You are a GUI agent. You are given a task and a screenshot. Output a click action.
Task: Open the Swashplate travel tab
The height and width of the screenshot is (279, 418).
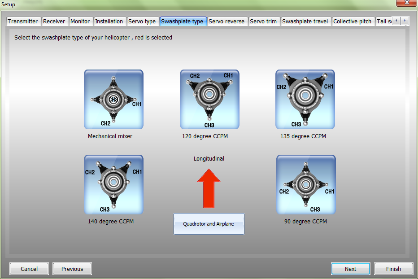(x=305, y=22)
